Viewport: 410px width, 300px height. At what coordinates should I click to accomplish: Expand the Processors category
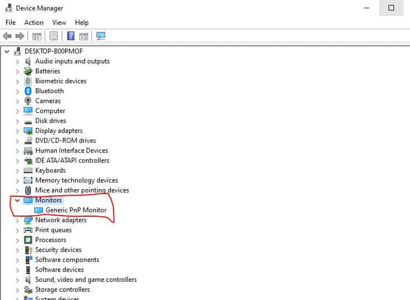coord(17,240)
